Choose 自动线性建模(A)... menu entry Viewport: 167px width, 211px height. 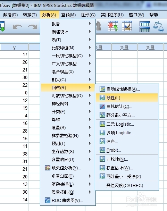click(127, 89)
